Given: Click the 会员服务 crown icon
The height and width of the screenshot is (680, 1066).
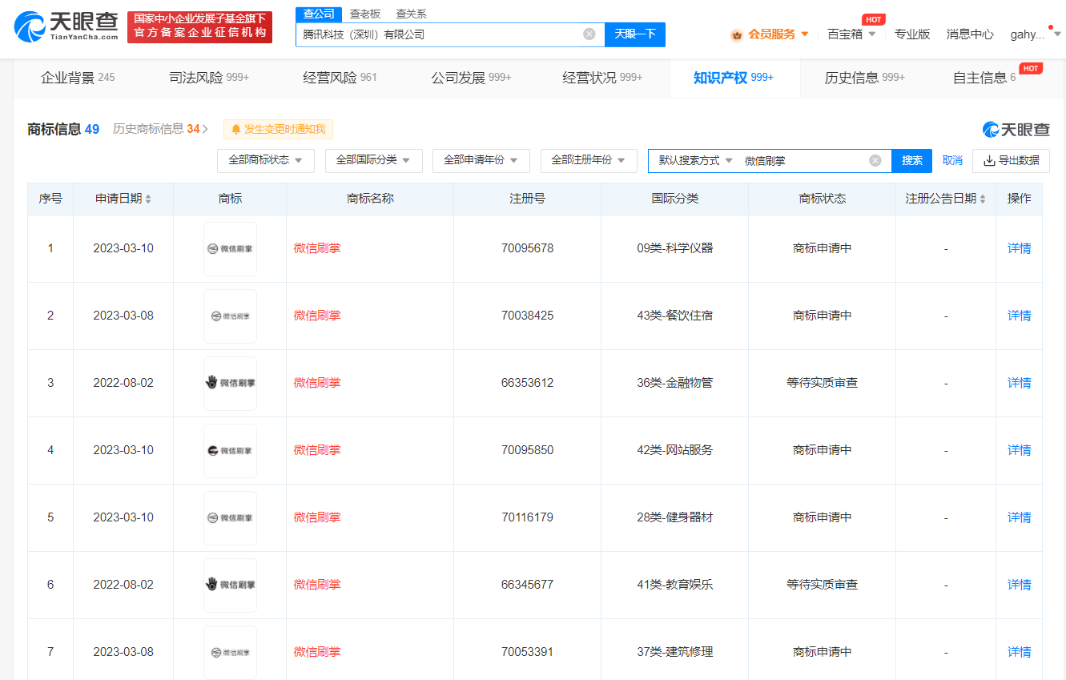Looking at the screenshot, I should (x=737, y=34).
